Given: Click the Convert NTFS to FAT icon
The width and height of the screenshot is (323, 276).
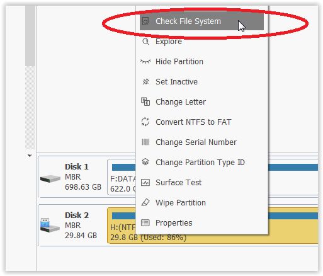Looking at the screenshot, I should 145,122.
